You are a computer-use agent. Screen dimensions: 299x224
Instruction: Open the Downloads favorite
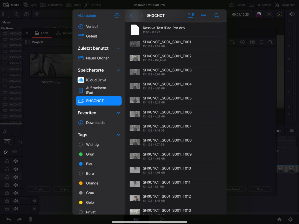click(x=99, y=123)
